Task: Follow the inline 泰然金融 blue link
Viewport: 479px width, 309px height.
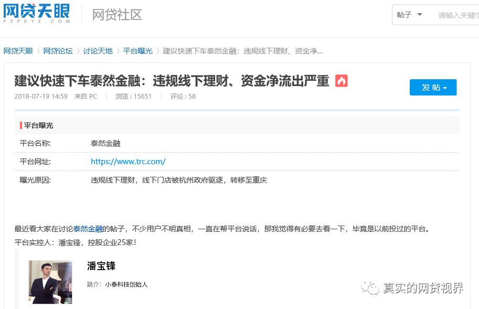Action: [x=88, y=229]
